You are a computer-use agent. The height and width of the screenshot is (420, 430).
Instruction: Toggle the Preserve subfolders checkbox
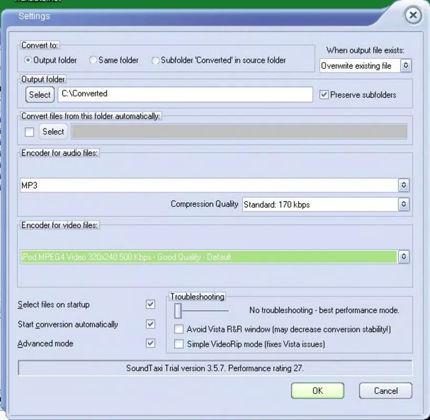[x=324, y=95]
